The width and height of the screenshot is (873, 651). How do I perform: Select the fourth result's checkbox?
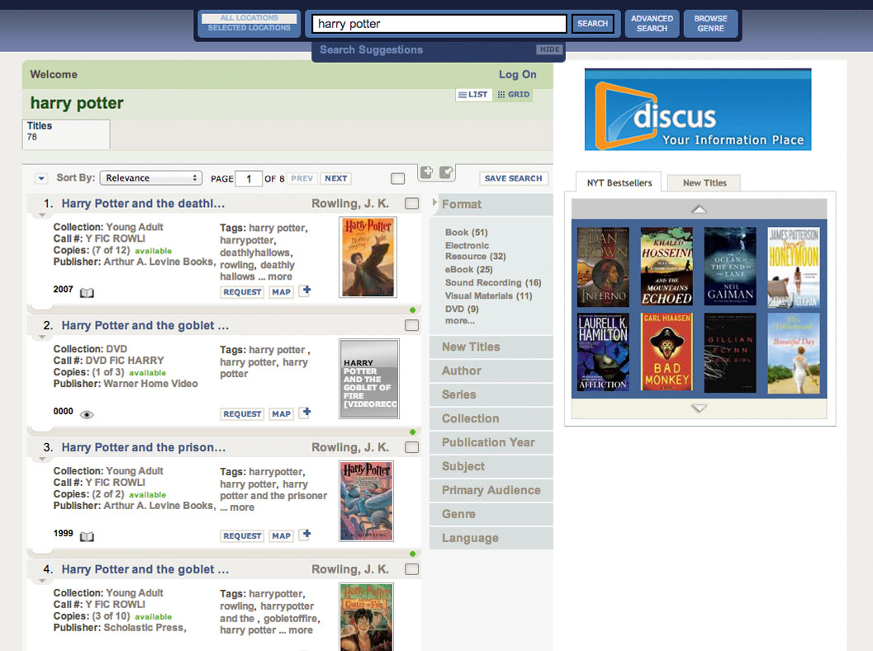point(412,569)
